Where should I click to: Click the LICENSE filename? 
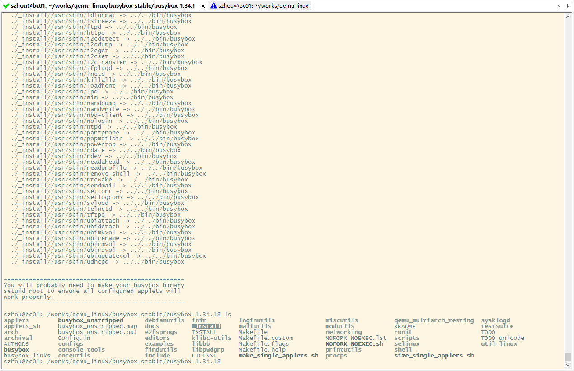click(x=203, y=355)
